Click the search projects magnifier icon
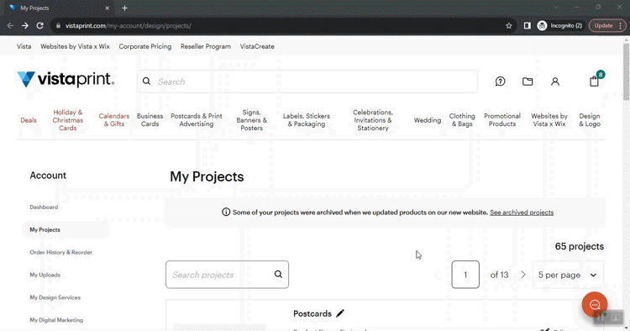This screenshot has height=331, width=630. coord(278,275)
